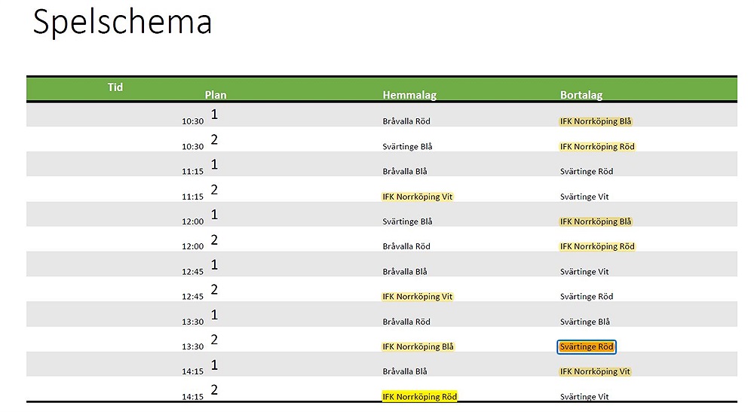Select Svärtinge Blå home team at 10:30

pyautogui.click(x=407, y=146)
